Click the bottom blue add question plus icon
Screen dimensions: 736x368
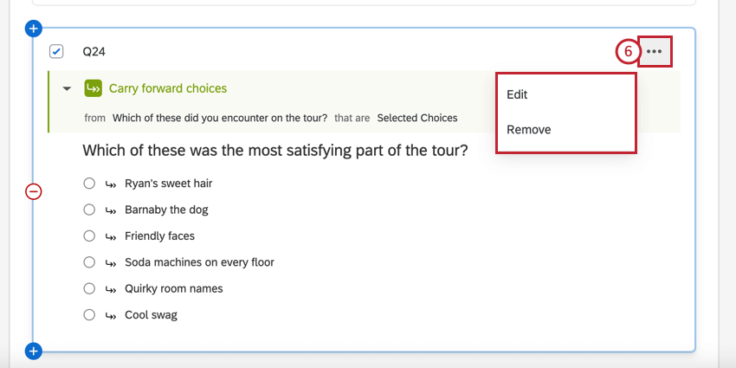tap(34, 351)
